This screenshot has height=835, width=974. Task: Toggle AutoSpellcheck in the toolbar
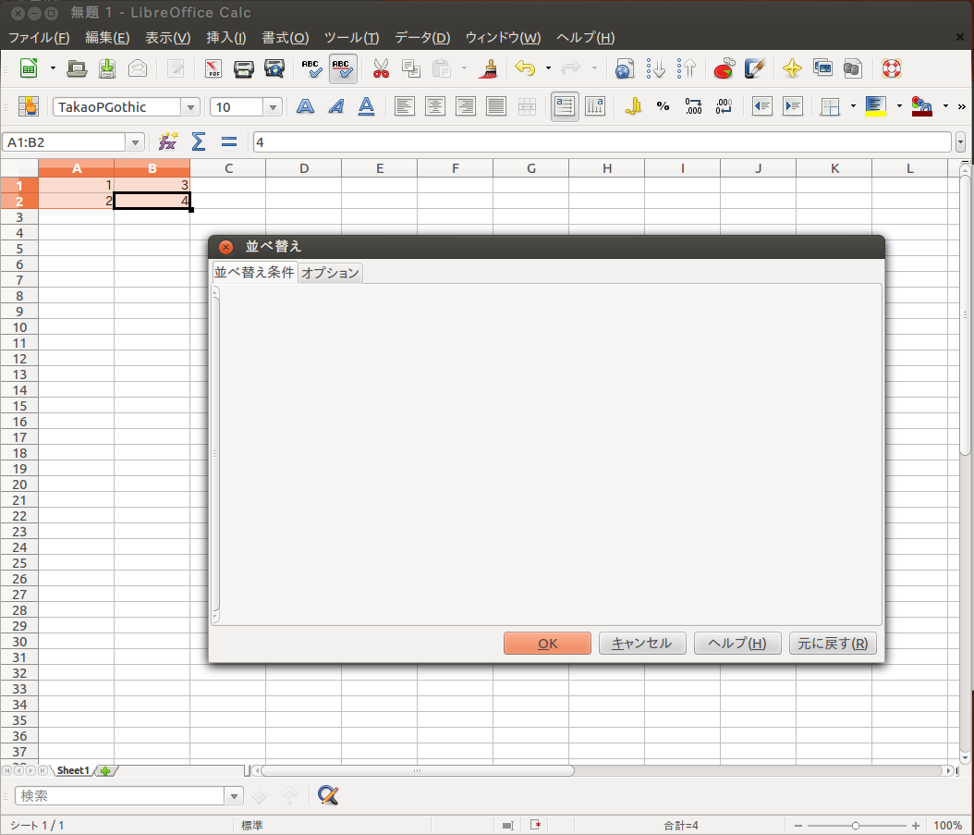(343, 69)
